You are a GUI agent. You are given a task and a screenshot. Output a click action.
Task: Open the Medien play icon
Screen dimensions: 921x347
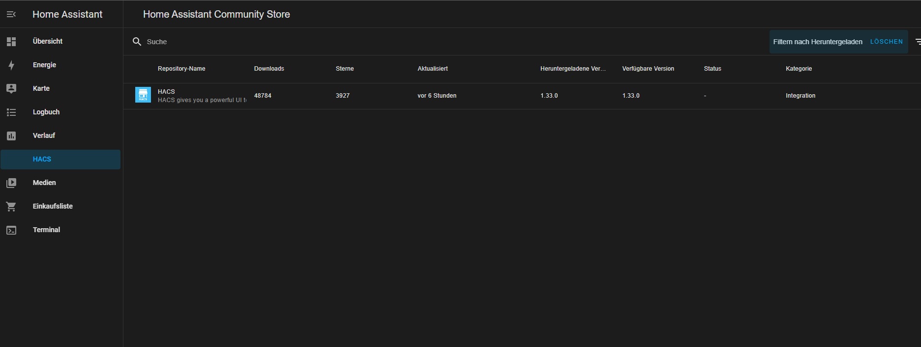pos(11,183)
